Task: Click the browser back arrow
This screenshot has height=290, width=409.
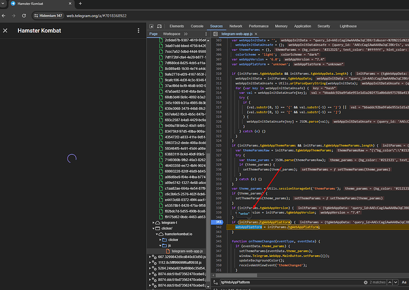Action: (x=4, y=15)
